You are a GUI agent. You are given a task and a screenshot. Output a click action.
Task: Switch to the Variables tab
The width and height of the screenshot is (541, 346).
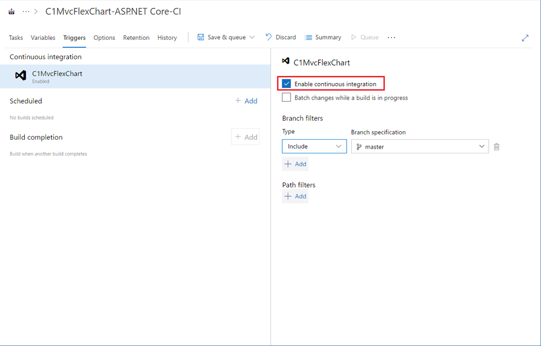43,38
